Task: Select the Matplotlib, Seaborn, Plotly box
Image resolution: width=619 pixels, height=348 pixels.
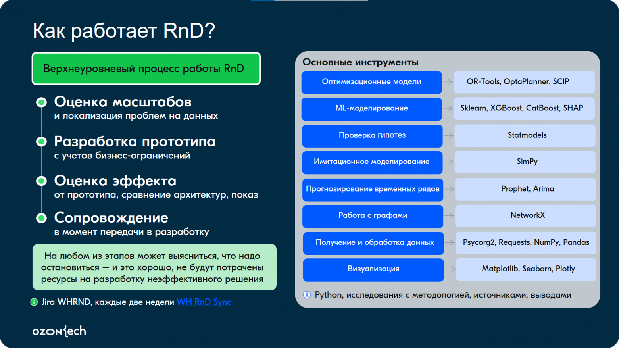Action: [526, 269]
